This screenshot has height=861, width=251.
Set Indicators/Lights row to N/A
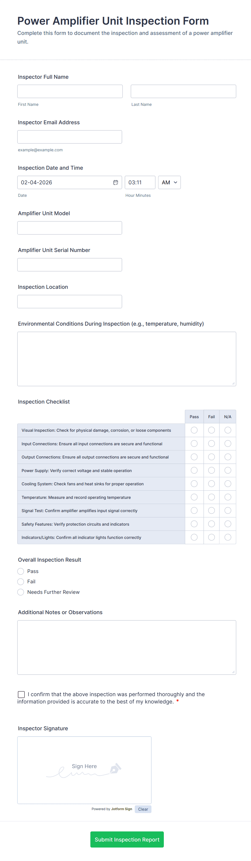click(228, 537)
